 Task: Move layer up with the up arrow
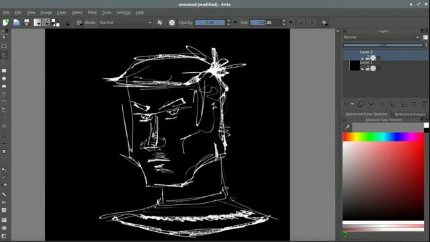tap(382, 104)
